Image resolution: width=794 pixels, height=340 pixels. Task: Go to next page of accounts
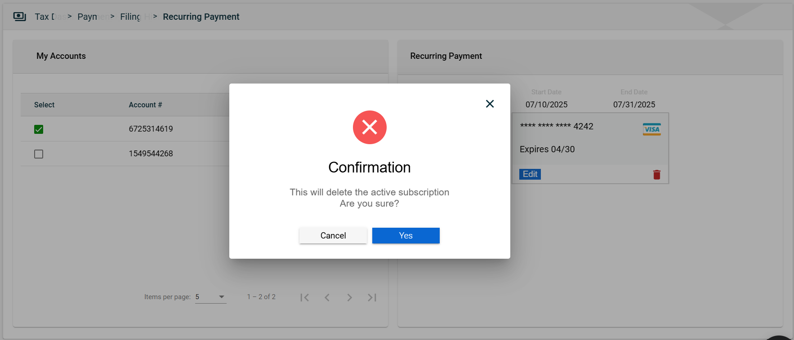pyautogui.click(x=349, y=297)
